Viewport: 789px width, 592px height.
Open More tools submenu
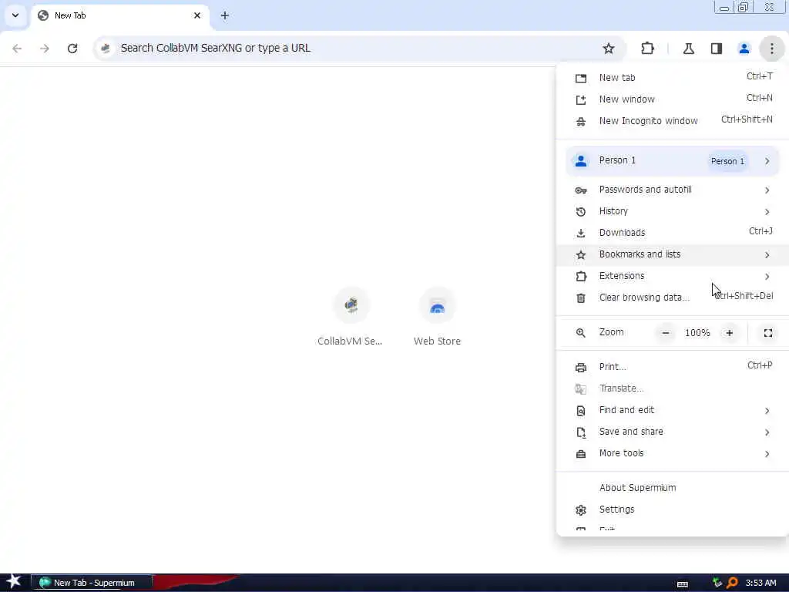point(672,453)
